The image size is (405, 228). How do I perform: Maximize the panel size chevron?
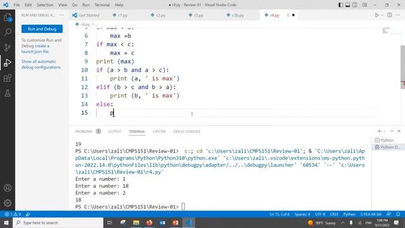point(392,131)
